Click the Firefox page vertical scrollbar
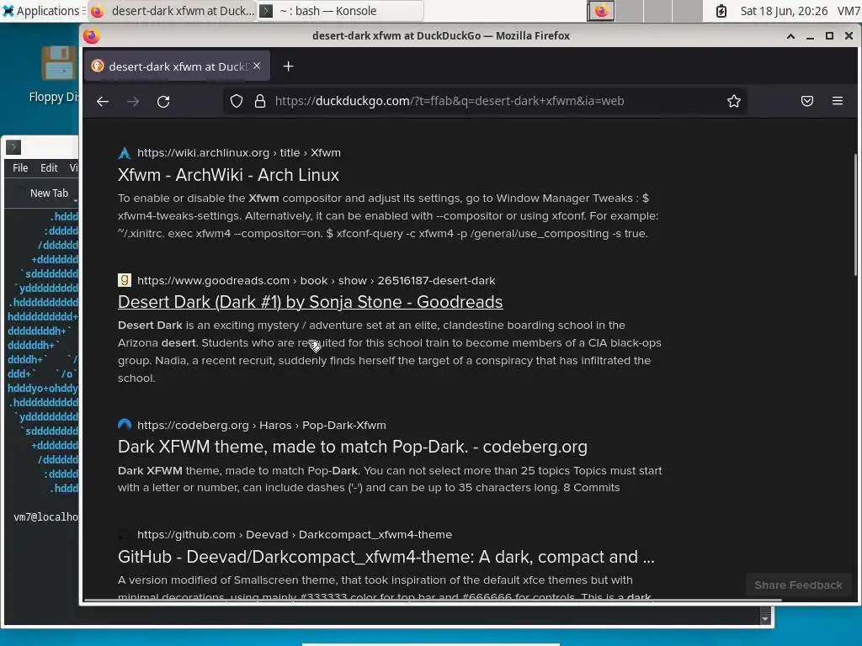The image size is (862, 646). pos(856,215)
